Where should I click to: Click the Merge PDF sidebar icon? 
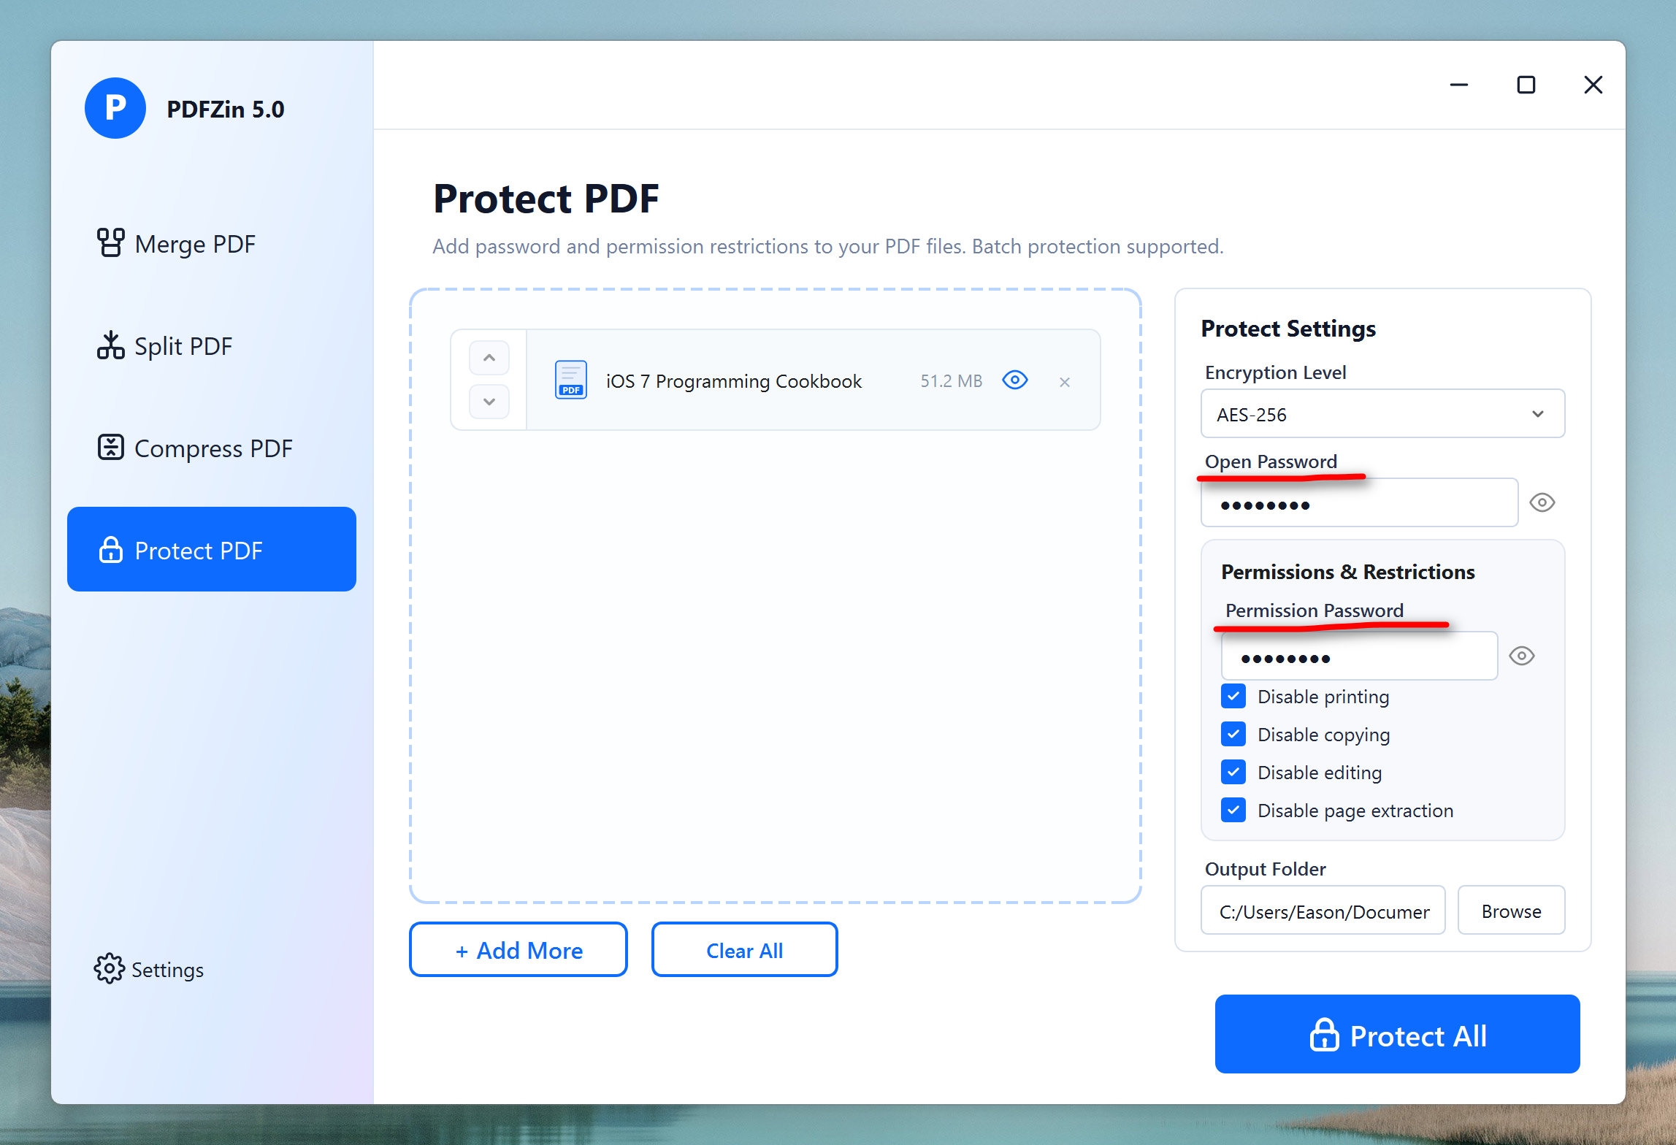110,243
